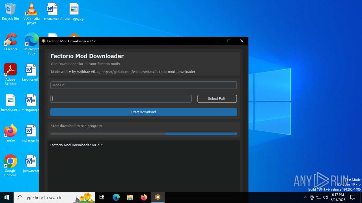Click the GitHub credit line by Vaibhav Vikas

coord(123,72)
